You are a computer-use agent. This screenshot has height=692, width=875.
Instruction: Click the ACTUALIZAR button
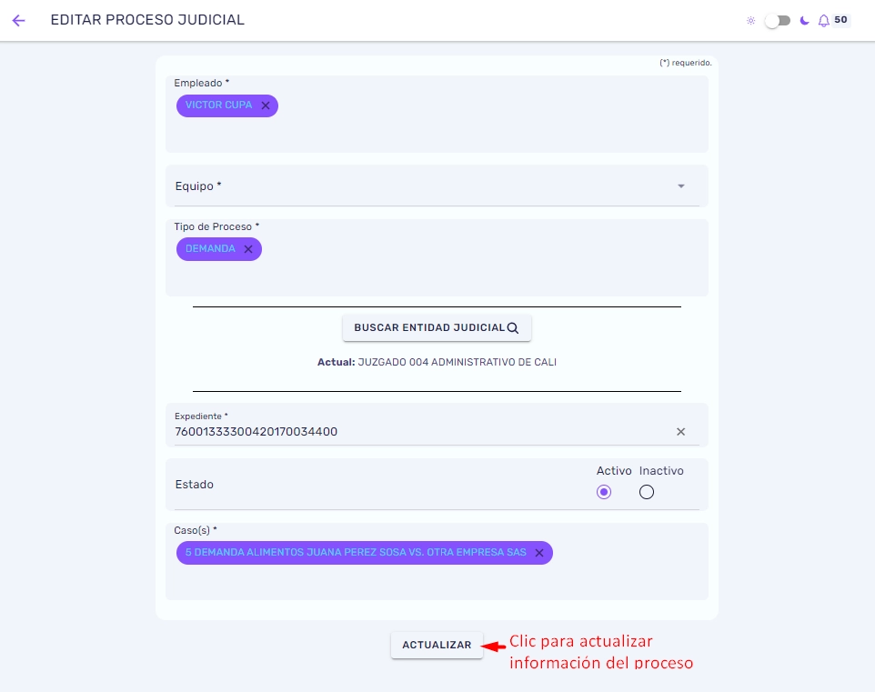[437, 645]
